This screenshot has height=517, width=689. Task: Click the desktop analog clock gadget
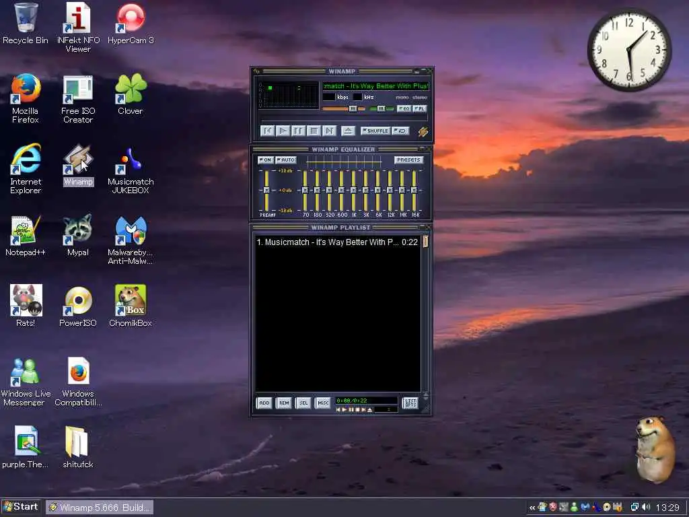click(x=629, y=50)
